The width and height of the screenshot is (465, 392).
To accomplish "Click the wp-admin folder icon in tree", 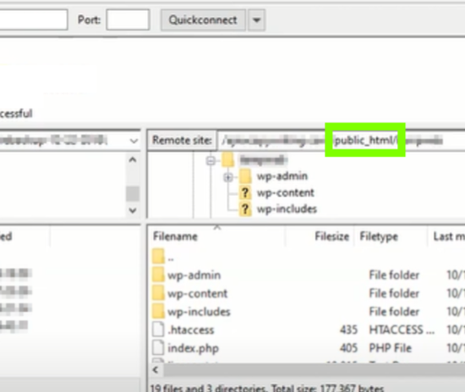I will [x=245, y=177].
